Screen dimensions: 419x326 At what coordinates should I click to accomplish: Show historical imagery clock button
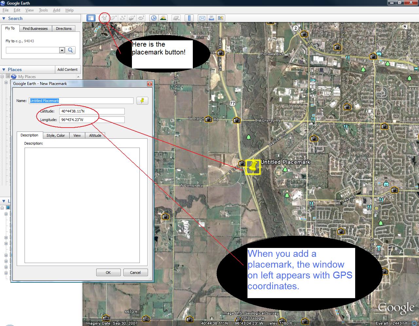(154, 18)
